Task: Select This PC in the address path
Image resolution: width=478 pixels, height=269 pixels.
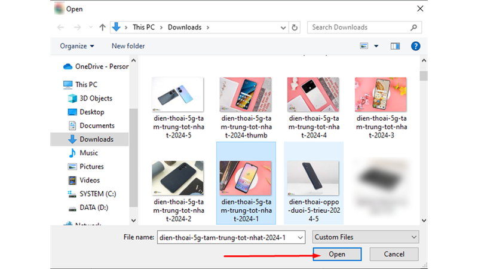Action: [x=143, y=27]
